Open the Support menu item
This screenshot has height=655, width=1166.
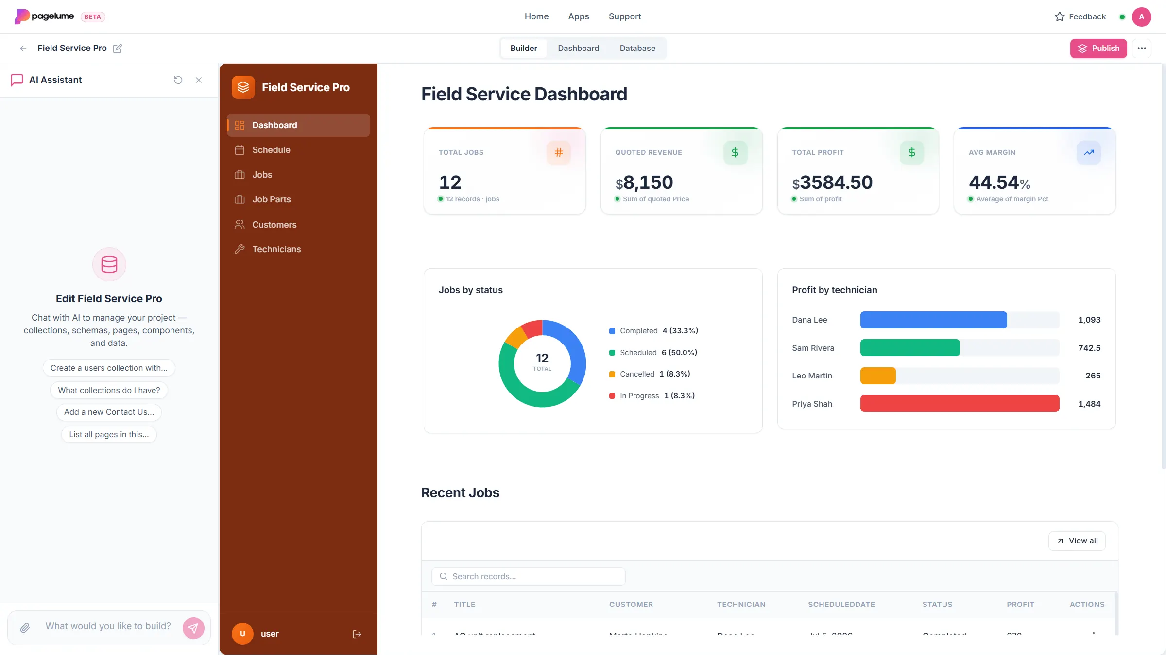(x=625, y=16)
